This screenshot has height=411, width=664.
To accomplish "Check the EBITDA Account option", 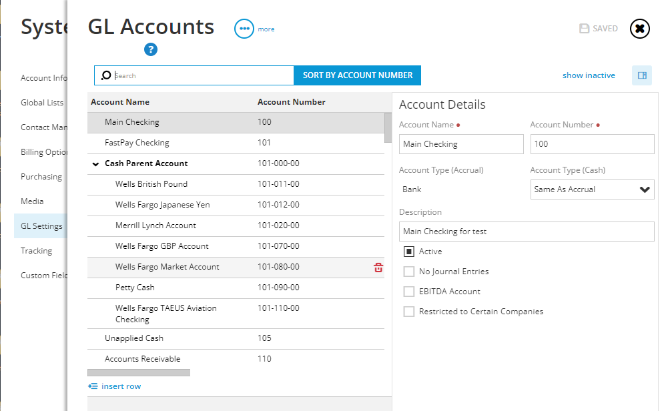I will tap(409, 291).
